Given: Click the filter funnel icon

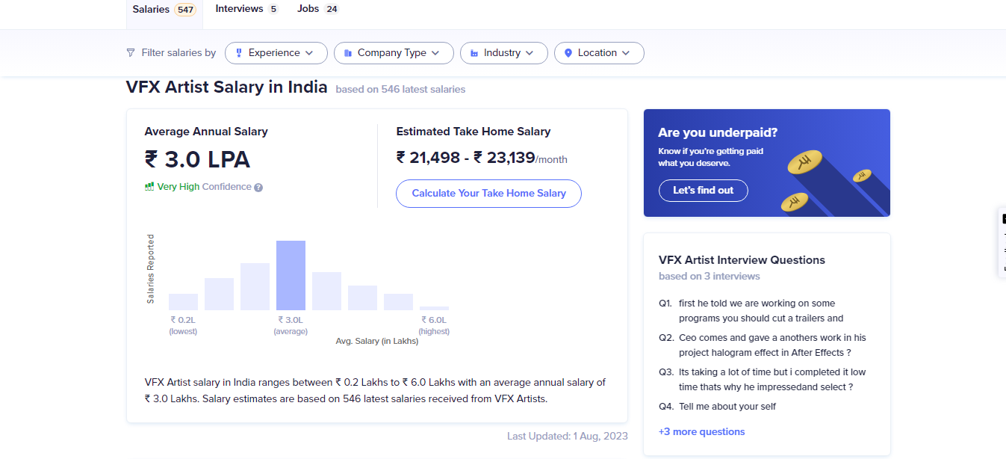Looking at the screenshot, I should 130,52.
